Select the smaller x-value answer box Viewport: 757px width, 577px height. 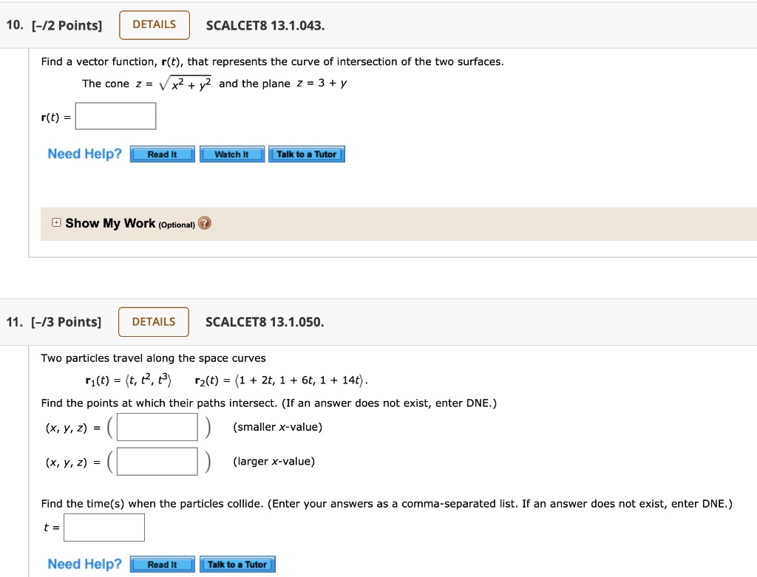pyautogui.click(x=157, y=427)
